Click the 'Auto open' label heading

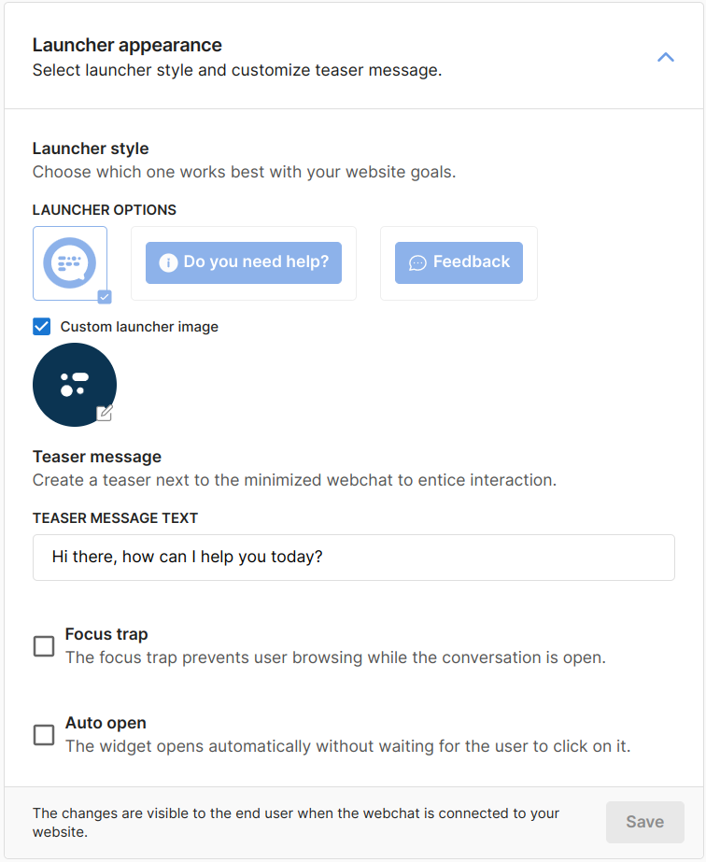click(x=106, y=723)
